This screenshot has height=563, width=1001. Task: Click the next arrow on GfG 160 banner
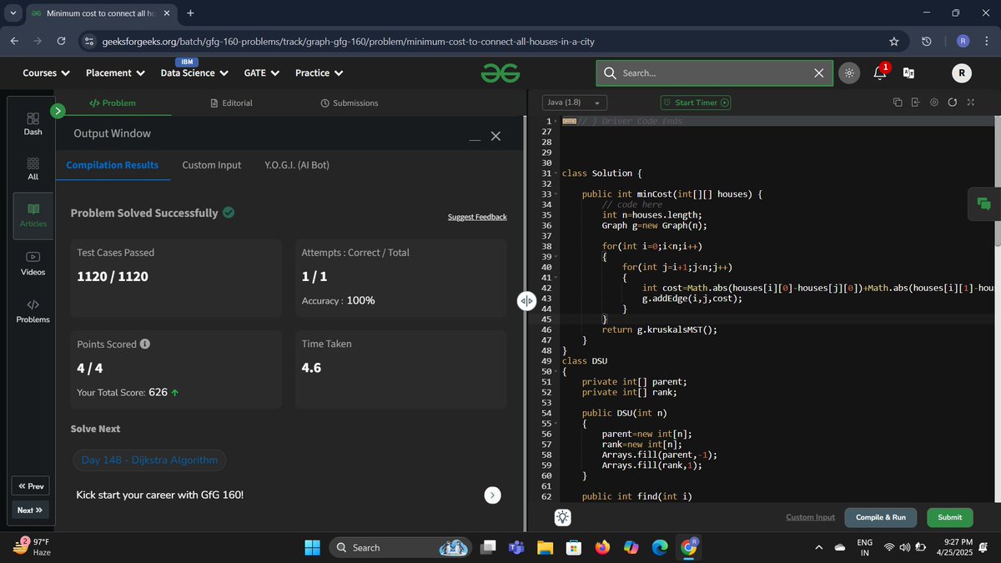pos(493,495)
